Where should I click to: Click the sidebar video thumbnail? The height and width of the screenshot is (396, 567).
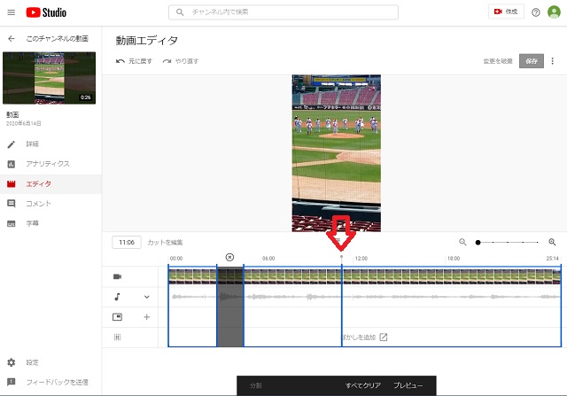(50, 78)
